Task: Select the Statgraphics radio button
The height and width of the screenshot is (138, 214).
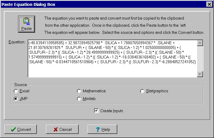Action: coord(142,91)
